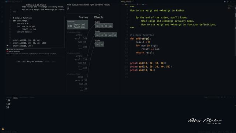Click the 'imported function' value in global frame
The height and width of the screenshot is (133, 236).
79,26
